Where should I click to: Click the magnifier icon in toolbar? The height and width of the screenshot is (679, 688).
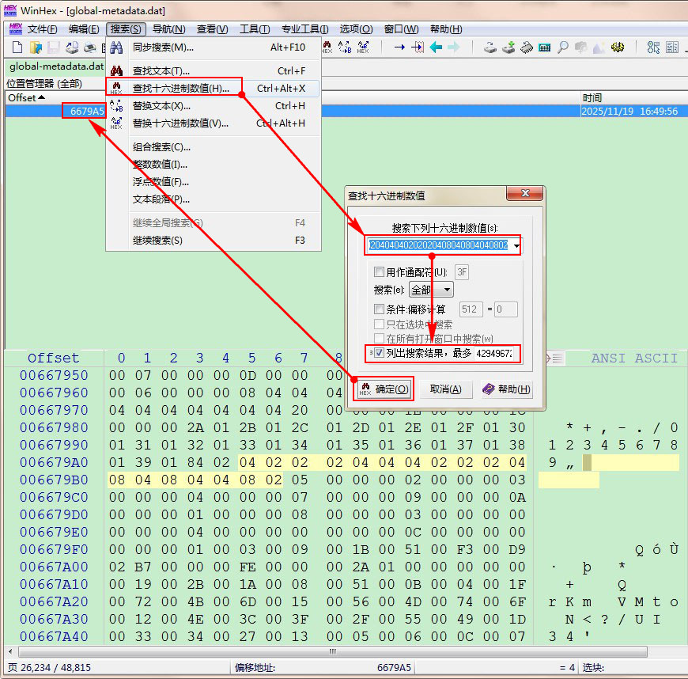[x=562, y=47]
